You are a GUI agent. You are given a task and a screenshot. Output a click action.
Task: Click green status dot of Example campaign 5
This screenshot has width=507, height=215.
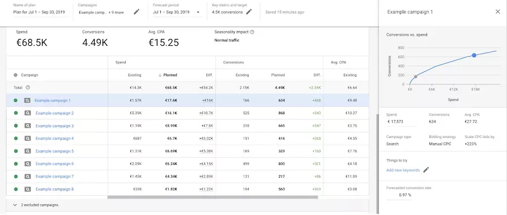(15, 151)
